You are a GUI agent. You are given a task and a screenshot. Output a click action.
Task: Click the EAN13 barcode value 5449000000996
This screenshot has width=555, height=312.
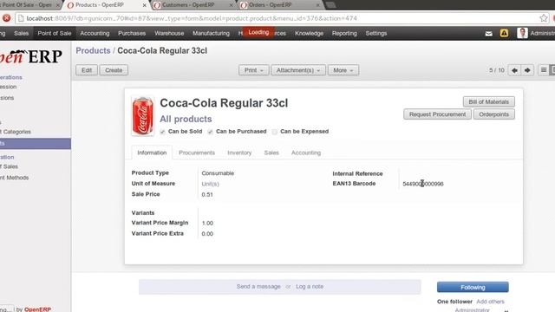[x=423, y=184]
